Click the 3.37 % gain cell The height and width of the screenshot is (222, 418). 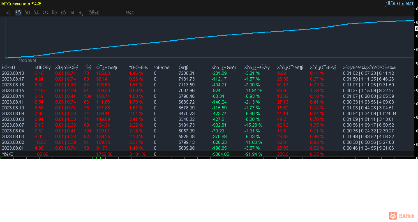[136, 142]
